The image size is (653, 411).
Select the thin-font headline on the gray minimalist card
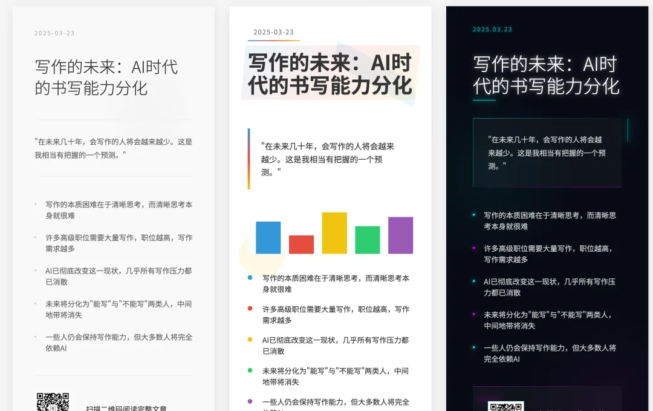click(x=106, y=77)
